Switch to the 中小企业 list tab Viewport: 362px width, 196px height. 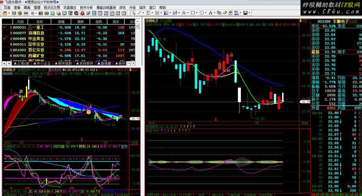(42, 63)
